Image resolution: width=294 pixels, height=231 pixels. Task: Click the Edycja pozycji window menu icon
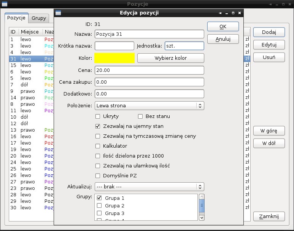[x=58, y=13]
